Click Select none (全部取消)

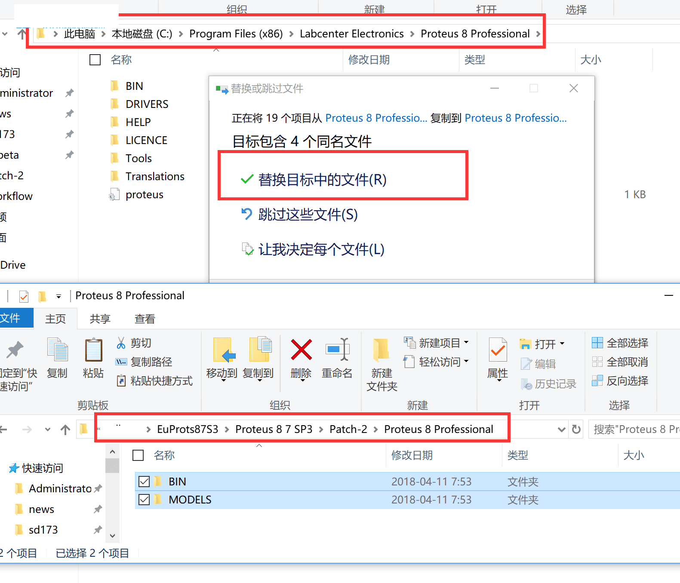(620, 362)
